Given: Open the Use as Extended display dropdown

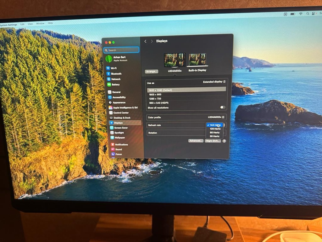Looking at the screenshot, I should [x=214, y=82].
